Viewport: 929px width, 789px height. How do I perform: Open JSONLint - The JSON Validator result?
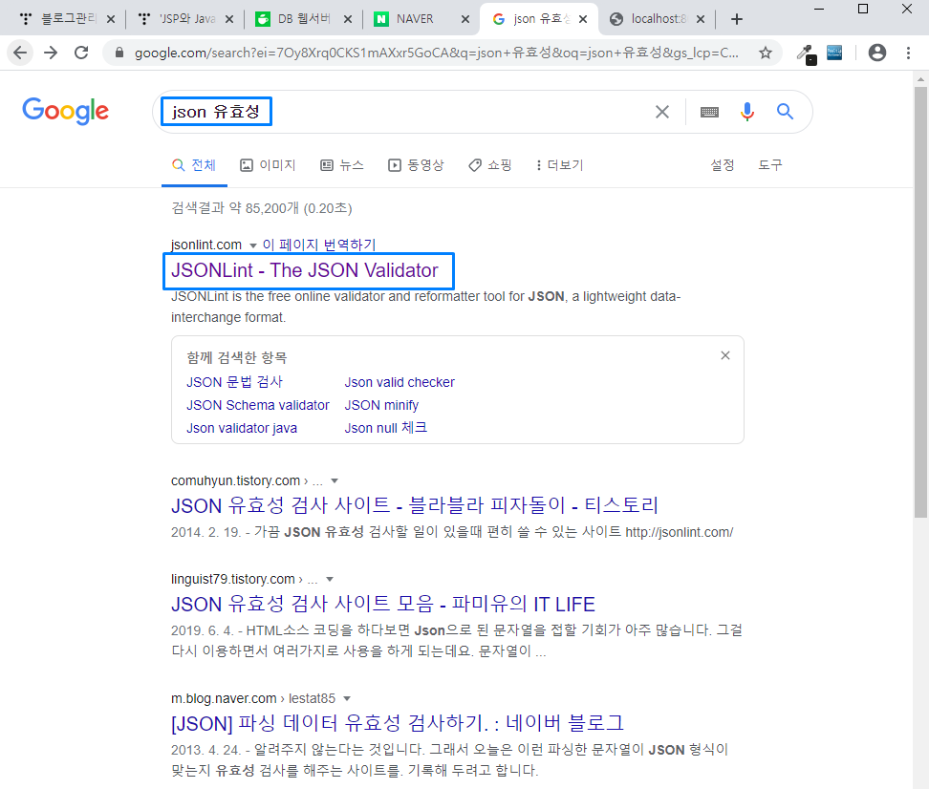305,270
